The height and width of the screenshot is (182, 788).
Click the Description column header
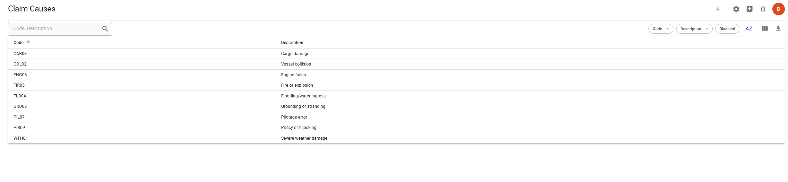[292, 43]
